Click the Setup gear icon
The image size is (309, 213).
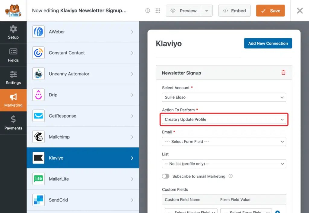[13, 29]
